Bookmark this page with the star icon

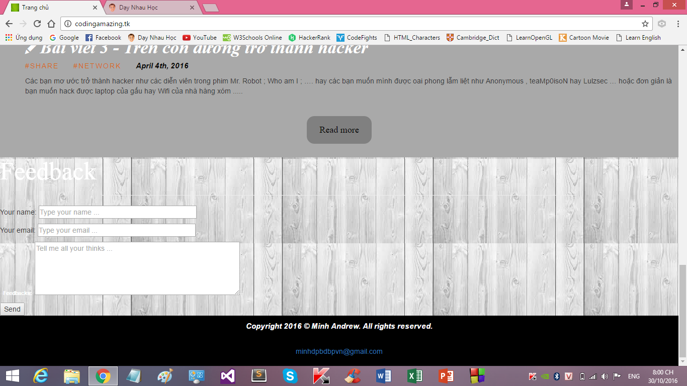645,24
